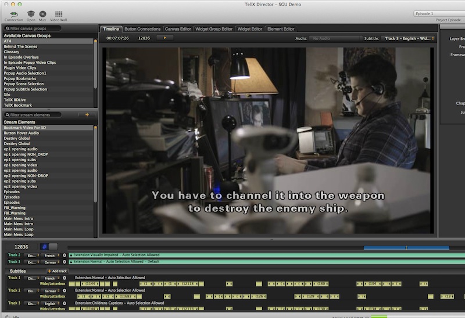Viewport: 465px width, 318px height.
Task: Toggle the gray button next to the # button
Action: coord(53,247)
